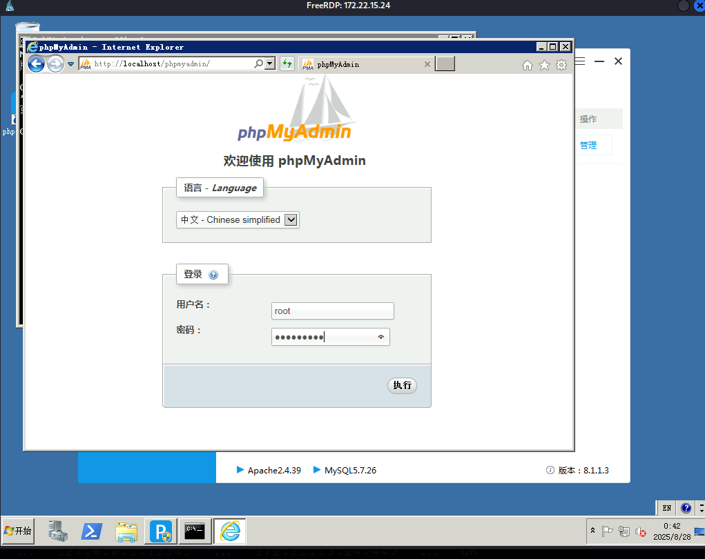705x559 pixels.
Task: Click the muted speaker tray icon
Action: tap(641, 532)
